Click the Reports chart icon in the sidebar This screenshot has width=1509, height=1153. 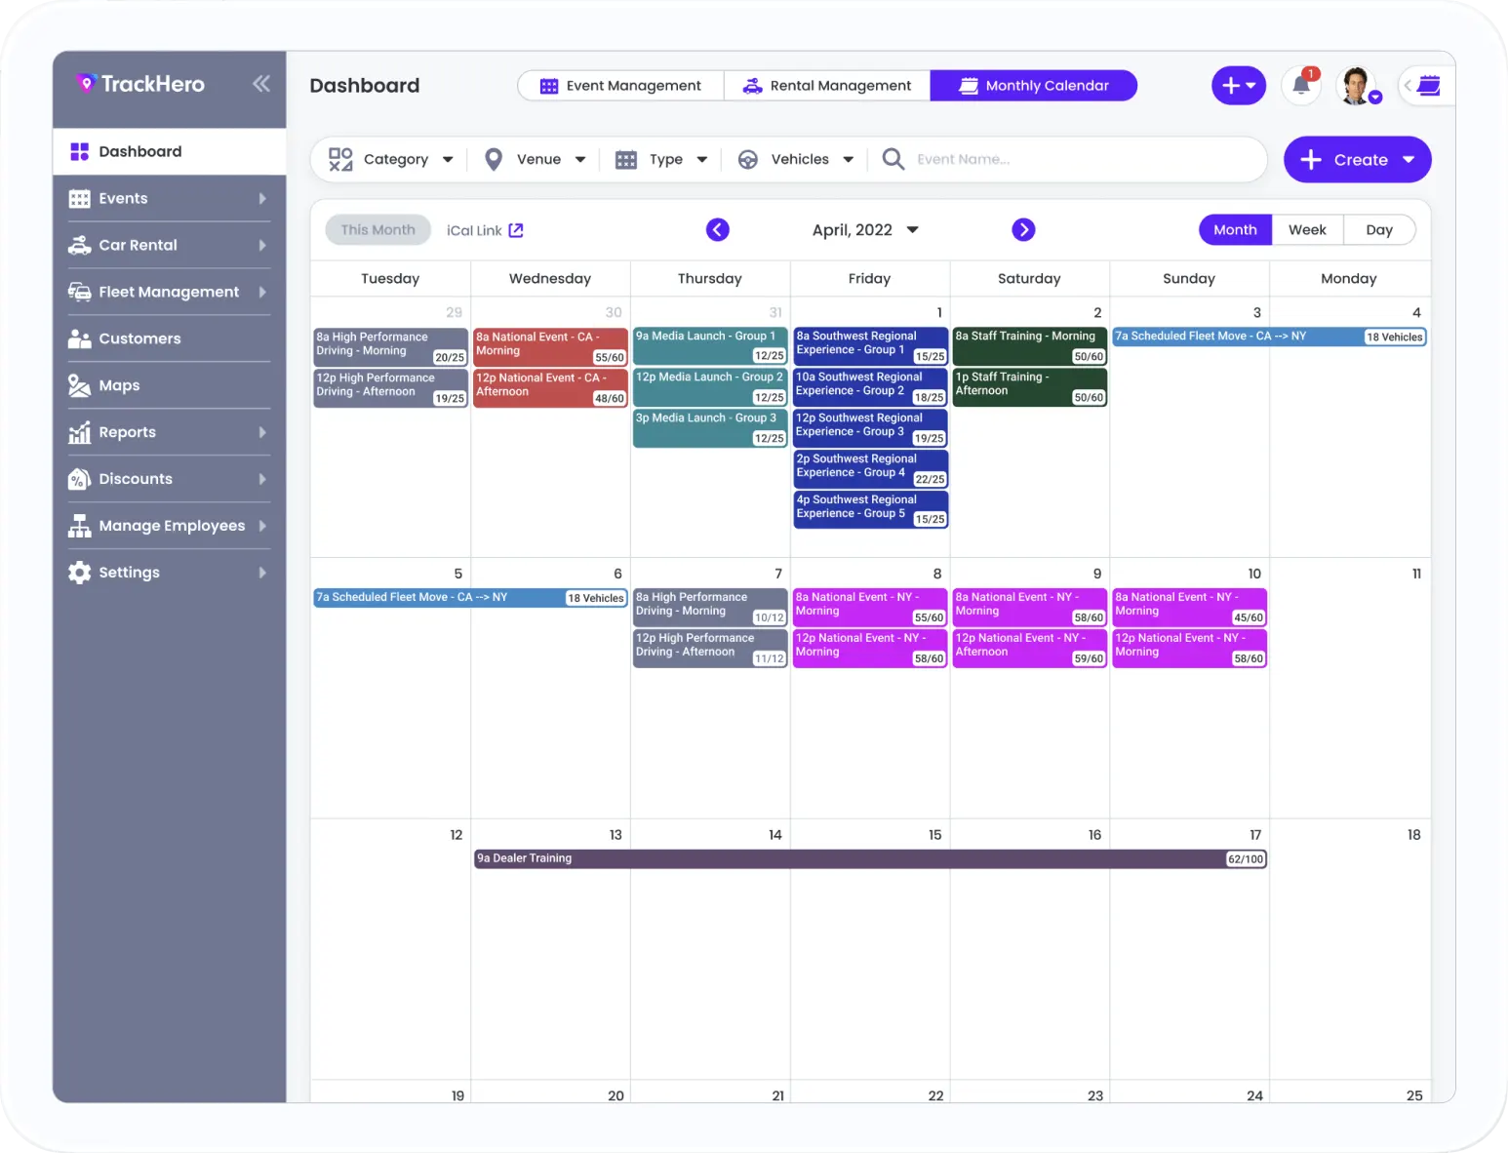click(x=80, y=432)
